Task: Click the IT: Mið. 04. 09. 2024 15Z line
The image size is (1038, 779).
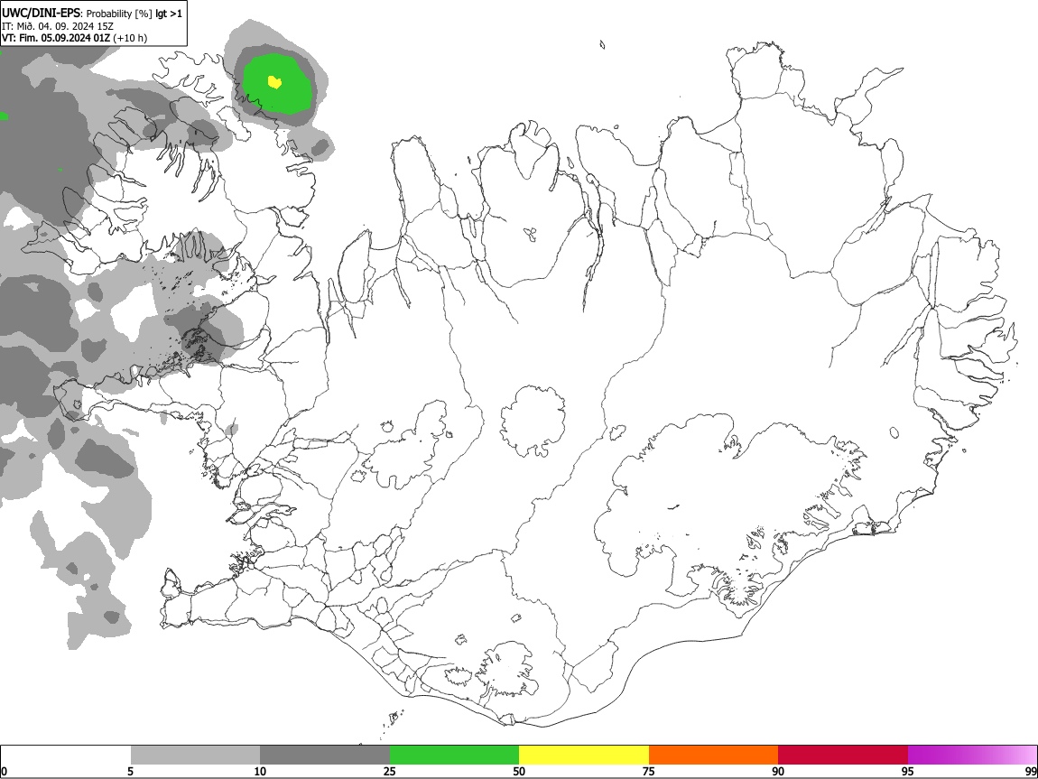Action: (58, 26)
